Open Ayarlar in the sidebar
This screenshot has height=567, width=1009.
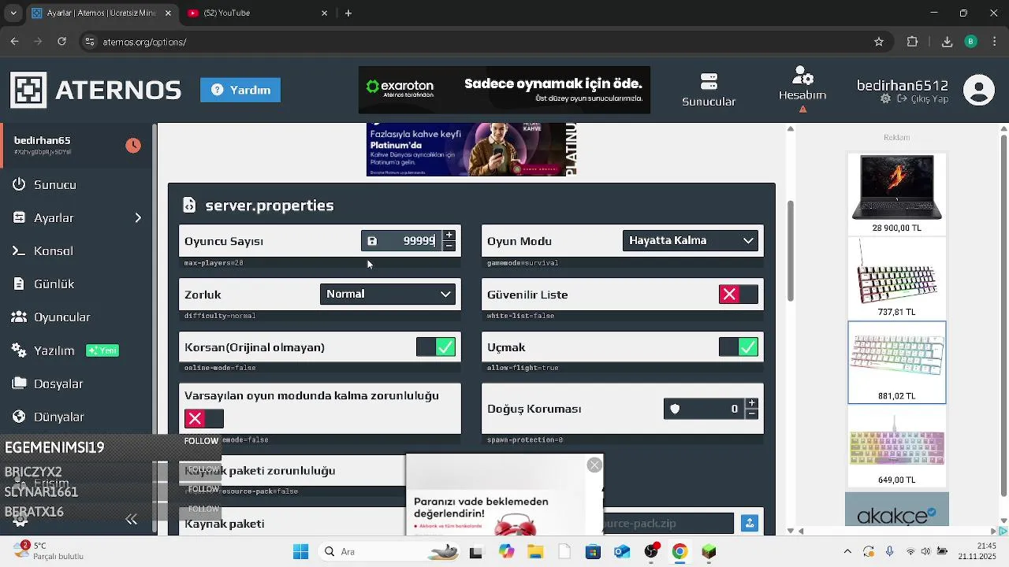(x=54, y=218)
